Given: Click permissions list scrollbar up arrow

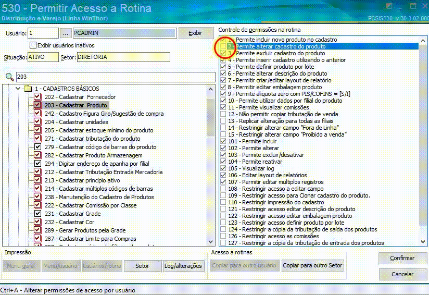Looking at the screenshot, I should coord(423,41).
